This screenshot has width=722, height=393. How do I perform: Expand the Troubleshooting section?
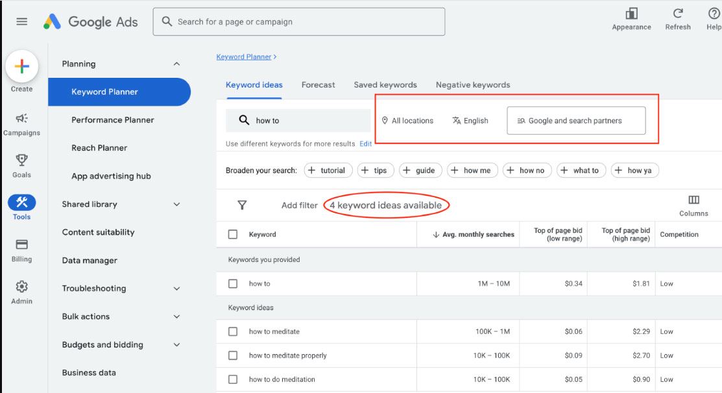tap(176, 289)
